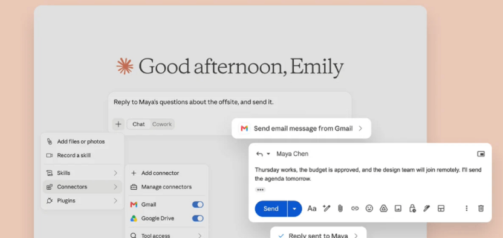Screen dimensions: 503x238
Task: Insert files using the Drive icon
Action: [x=384, y=208]
